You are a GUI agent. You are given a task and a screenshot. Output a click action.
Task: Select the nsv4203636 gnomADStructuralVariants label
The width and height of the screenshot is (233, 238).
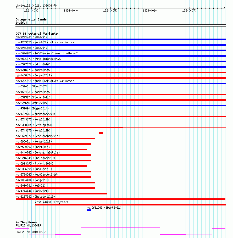(45, 42)
